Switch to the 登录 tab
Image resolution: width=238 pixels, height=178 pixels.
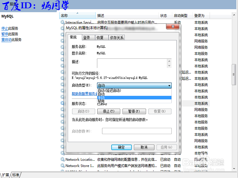(x=87, y=37)
